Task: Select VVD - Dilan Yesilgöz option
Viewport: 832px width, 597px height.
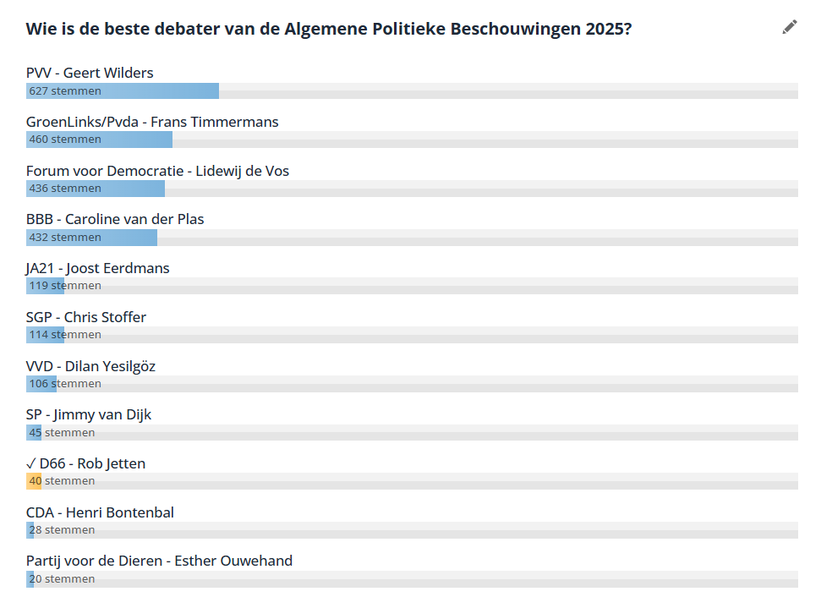Action: click(90, 366)
